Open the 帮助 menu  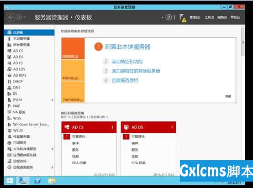coord(235,17)
